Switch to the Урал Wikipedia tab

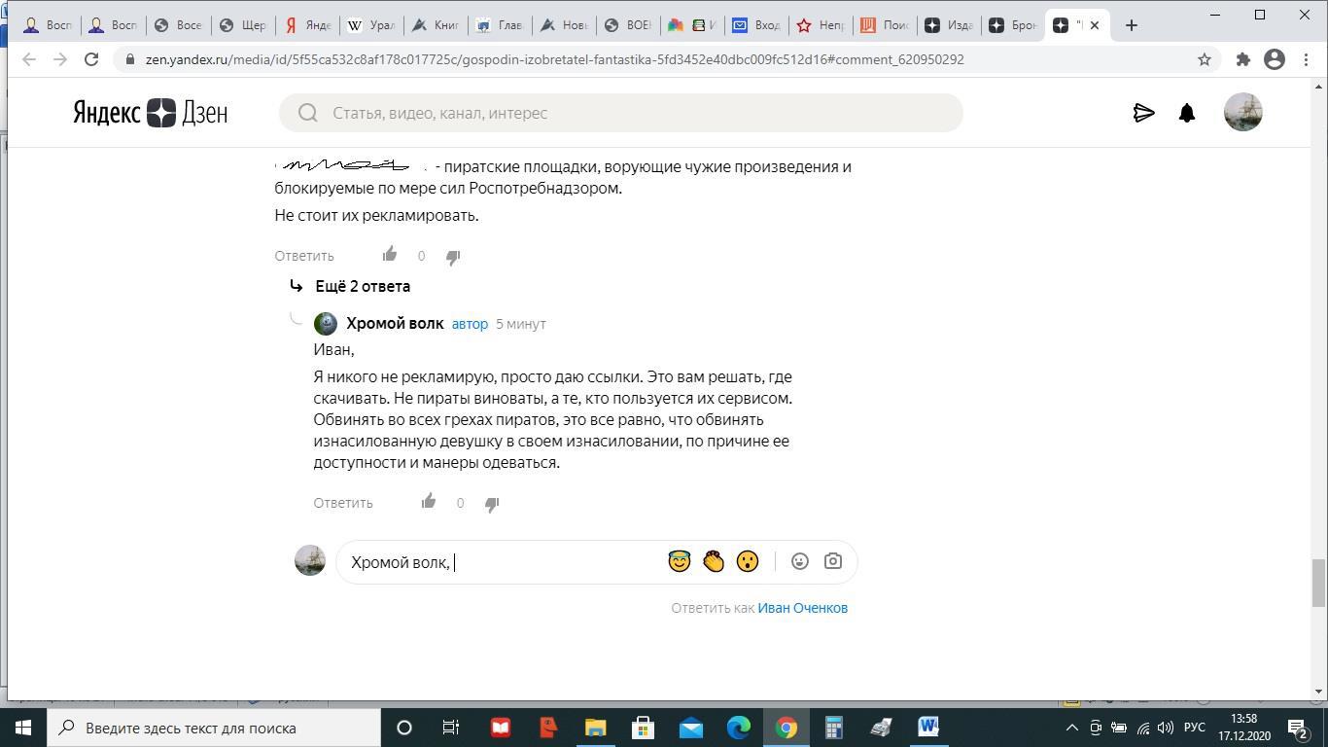click(x=372, y=25)
